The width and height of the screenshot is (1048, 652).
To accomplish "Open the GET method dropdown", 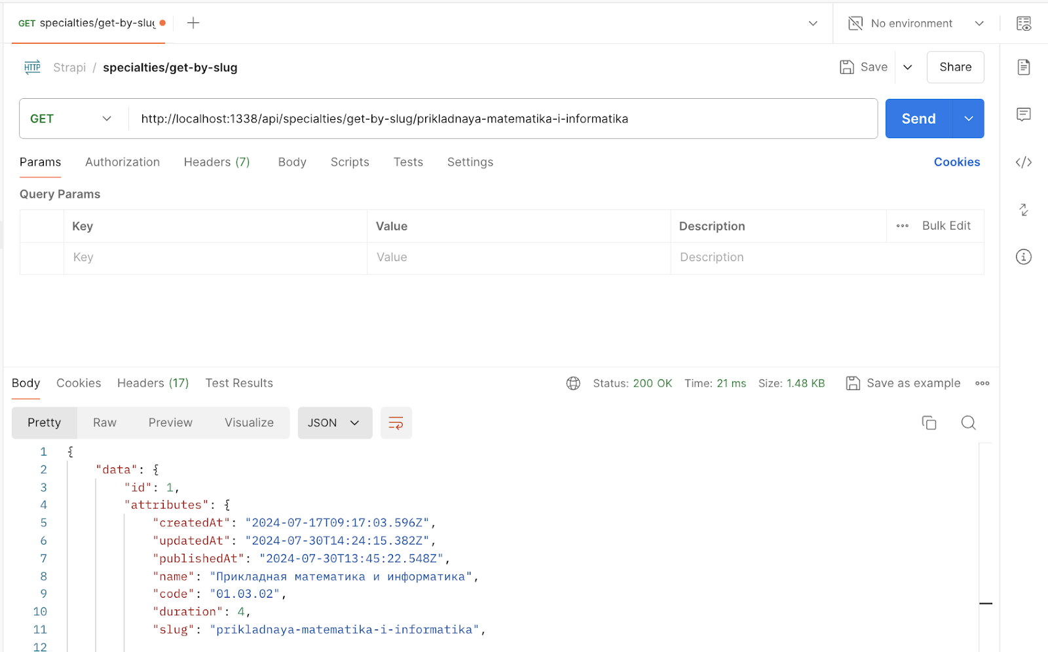I will pyautogui.click(x=71, y=118).
